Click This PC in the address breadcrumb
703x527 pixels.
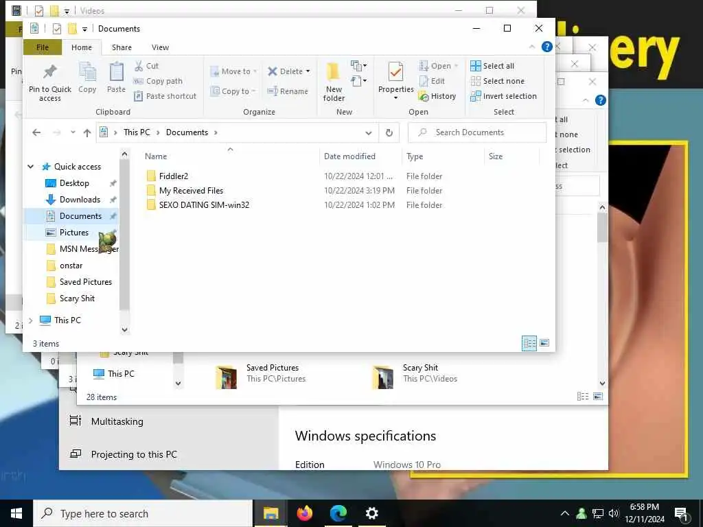click(137, 132)
